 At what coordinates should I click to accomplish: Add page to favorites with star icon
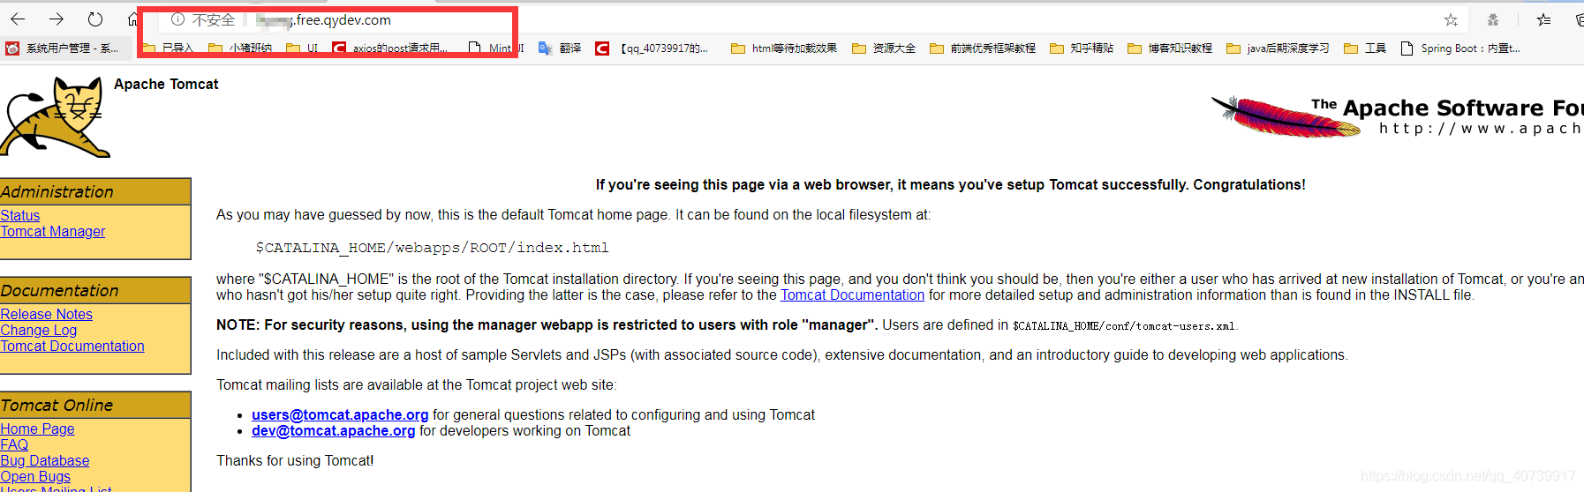tap(1451, 19)
